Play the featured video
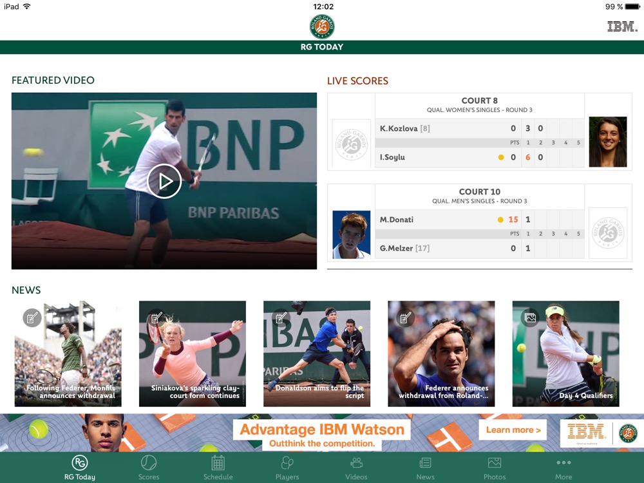This screenshot has width=644, height=483. point(164,182)
